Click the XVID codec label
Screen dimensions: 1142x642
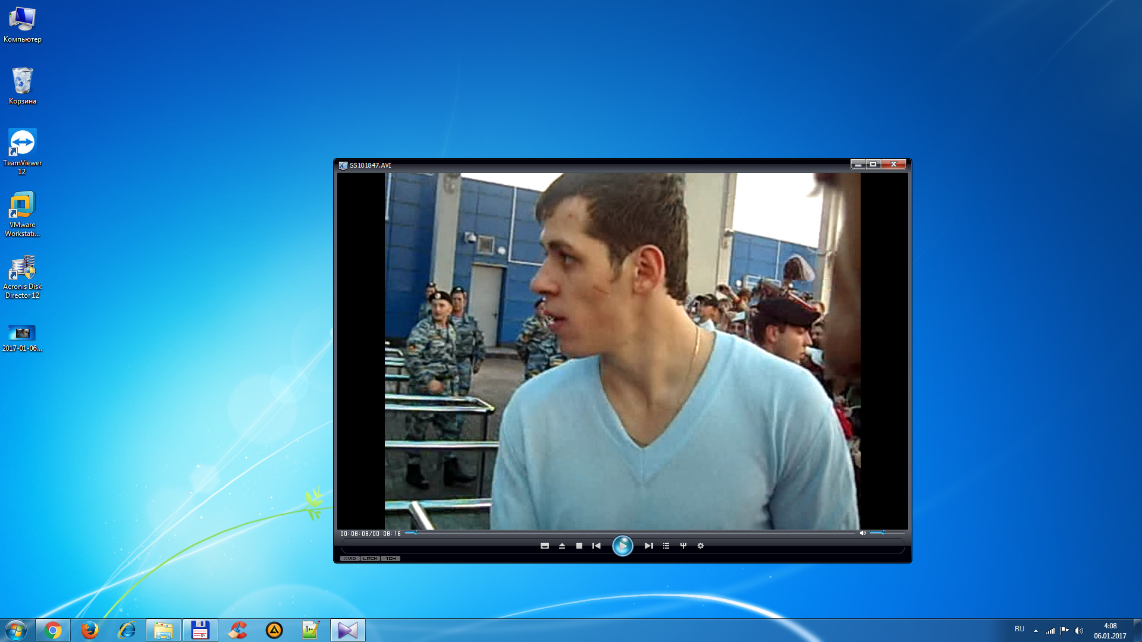[350, 559]
